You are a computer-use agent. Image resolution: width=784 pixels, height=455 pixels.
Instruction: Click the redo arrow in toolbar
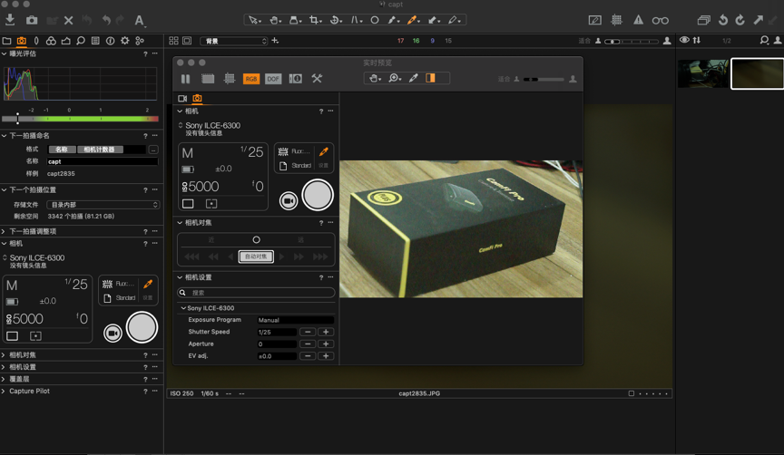pyautogui.click(x=120, y=20)
